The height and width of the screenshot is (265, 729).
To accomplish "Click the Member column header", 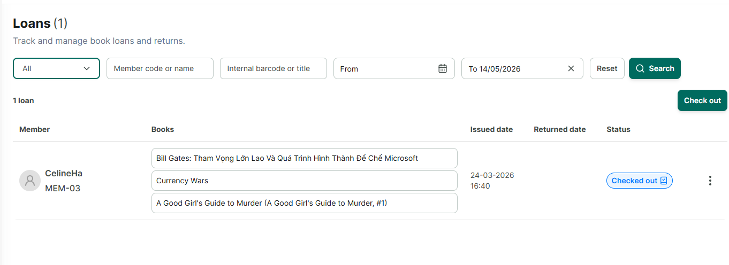I will coord(34,129).
